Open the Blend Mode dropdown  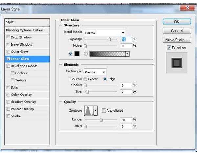tap(105, 33)
